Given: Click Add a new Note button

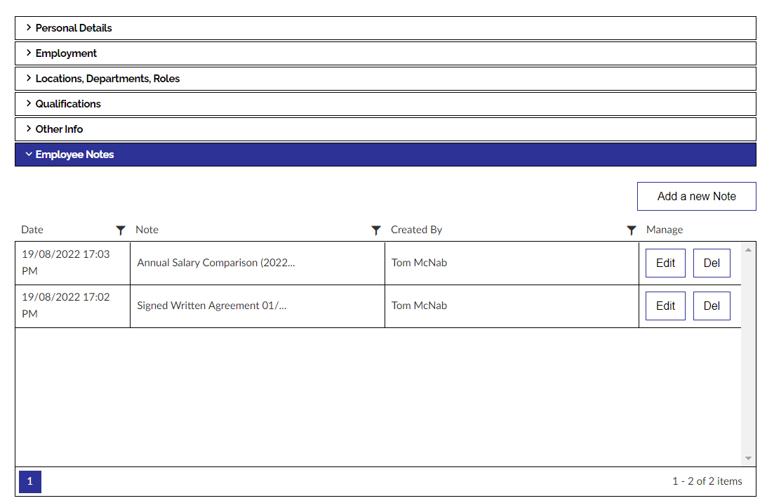Looking at the screenshot, I should coord(696,197).
